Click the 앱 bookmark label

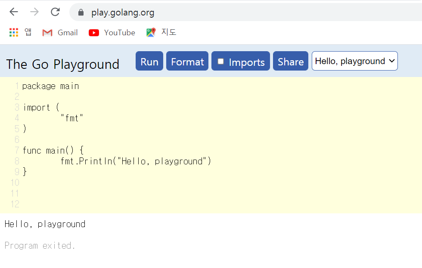pos(28,32)
